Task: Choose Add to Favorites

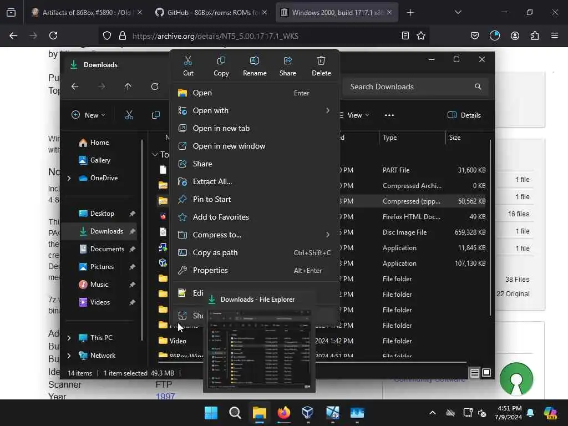Action: click(255, 217)
